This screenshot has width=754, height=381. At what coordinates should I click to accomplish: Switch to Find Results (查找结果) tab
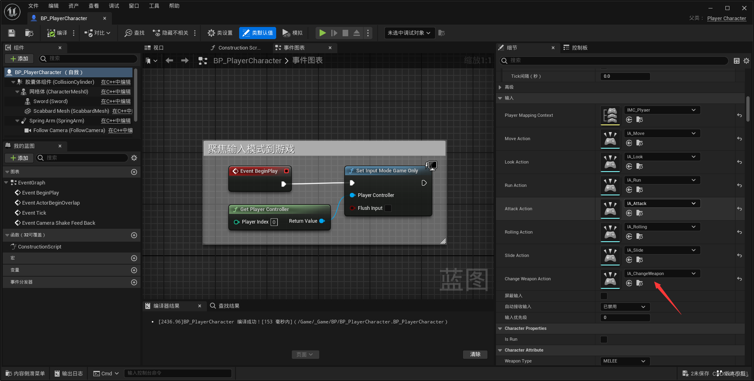pyautogui.click(x=225, y=306)
